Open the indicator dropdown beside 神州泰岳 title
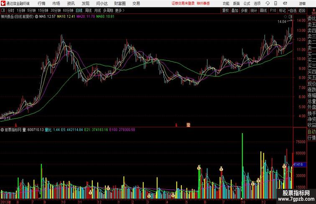The image size is (316, 204). (x=36, y=17)
